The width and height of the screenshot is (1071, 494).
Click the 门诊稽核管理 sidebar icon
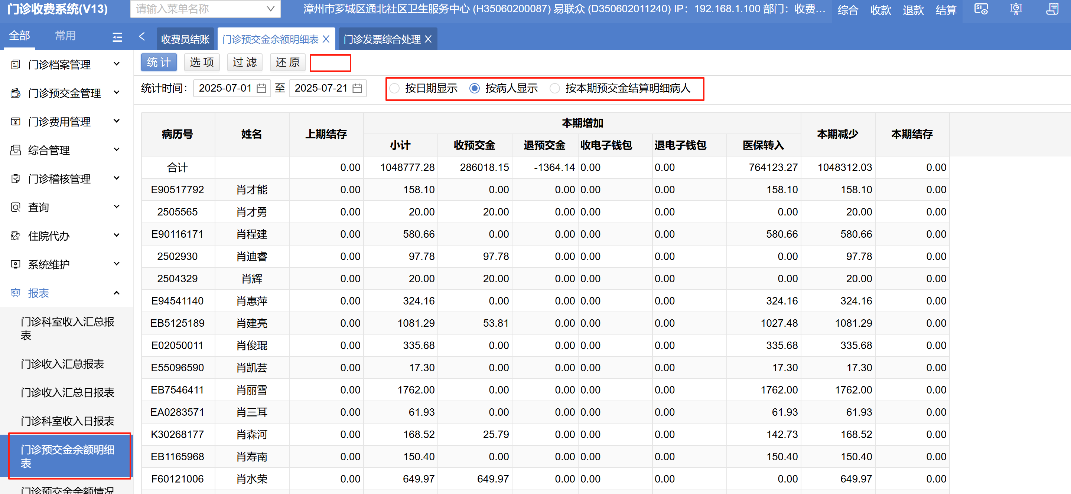15,178
